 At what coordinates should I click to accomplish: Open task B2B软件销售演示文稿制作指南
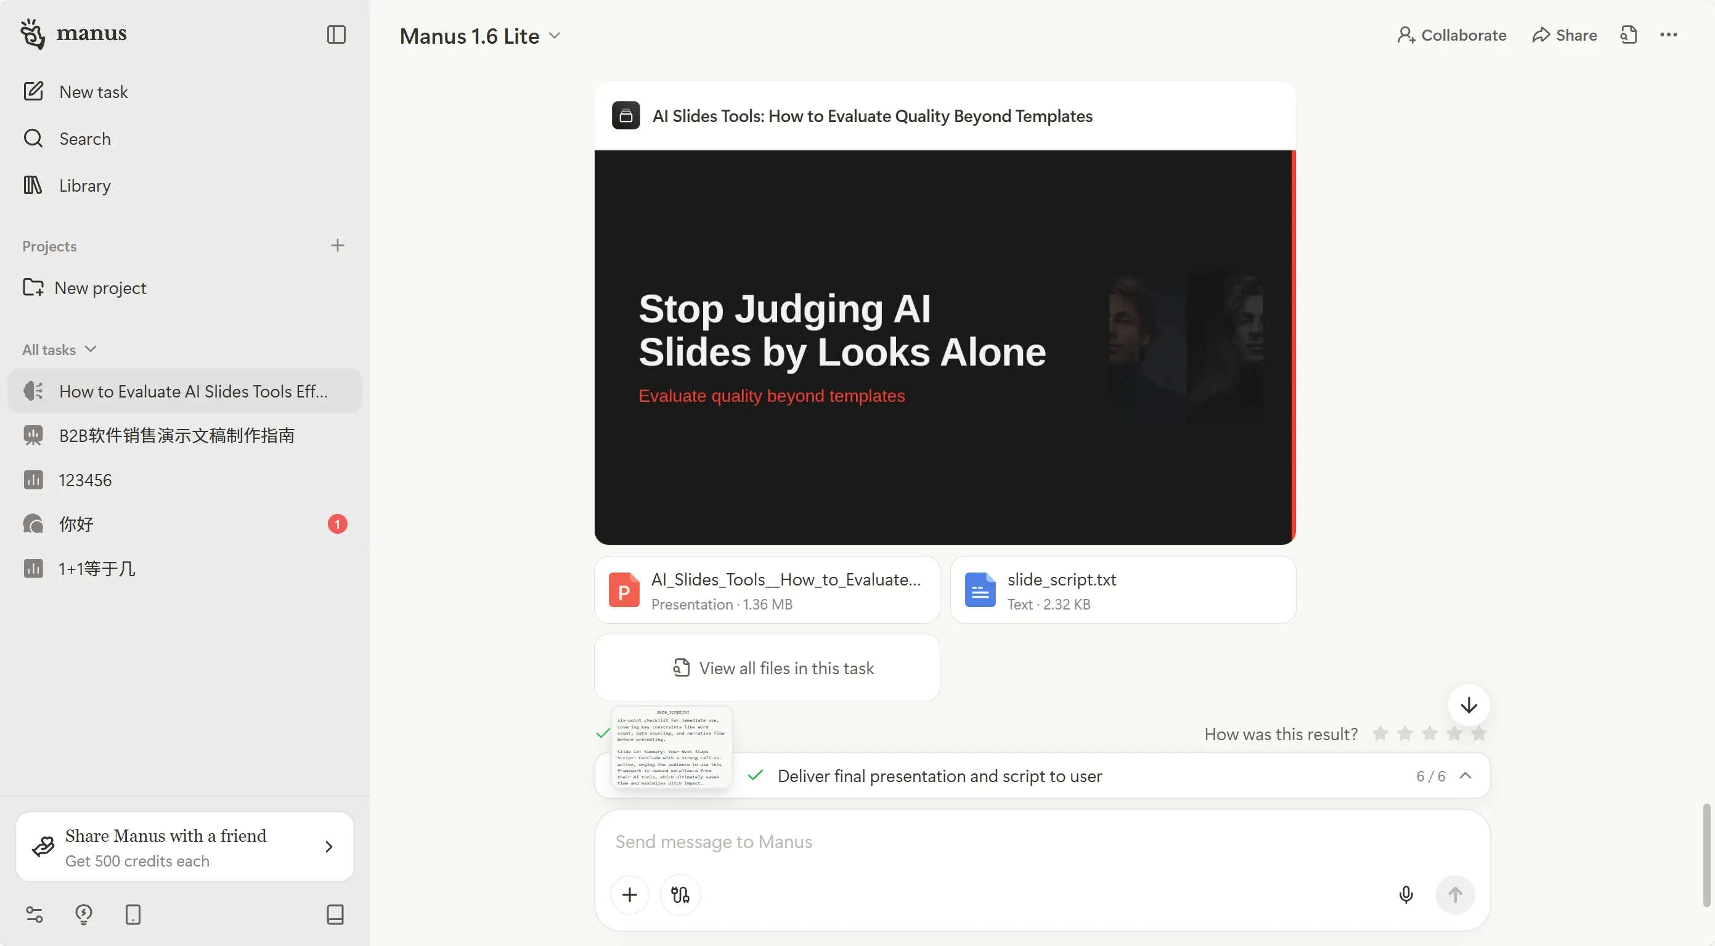184,435
